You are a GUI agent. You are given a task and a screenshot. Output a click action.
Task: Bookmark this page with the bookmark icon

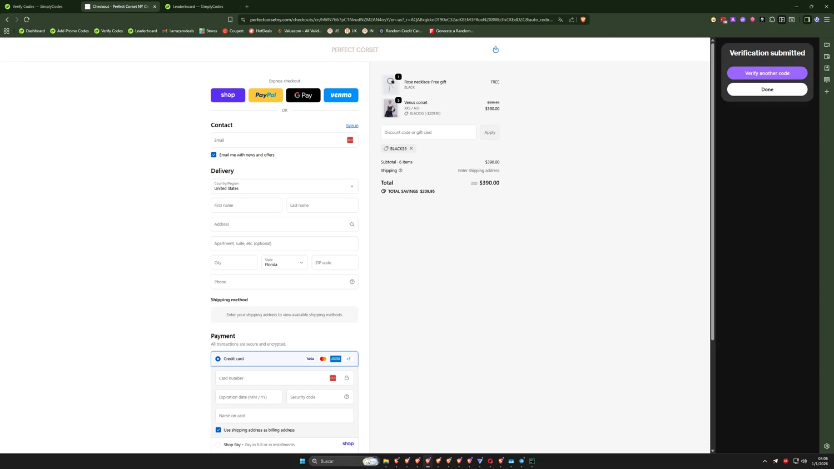(x=230, y=19)
